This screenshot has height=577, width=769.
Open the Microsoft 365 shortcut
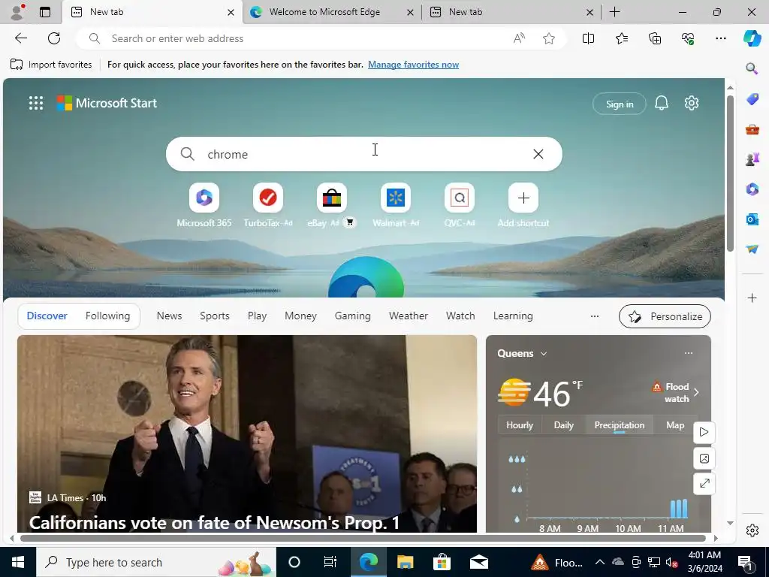click(x=204, y=206)
